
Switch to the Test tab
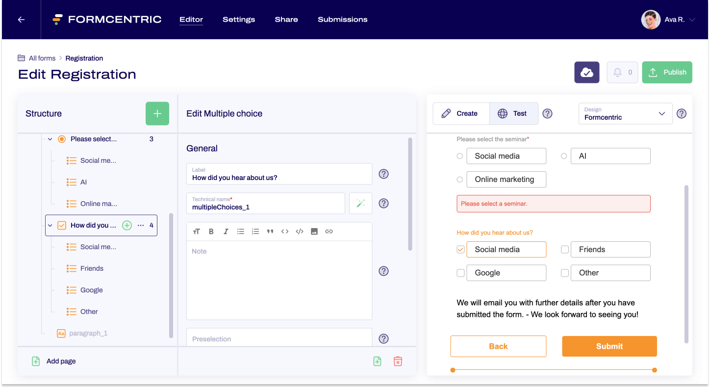click(514, 113)
